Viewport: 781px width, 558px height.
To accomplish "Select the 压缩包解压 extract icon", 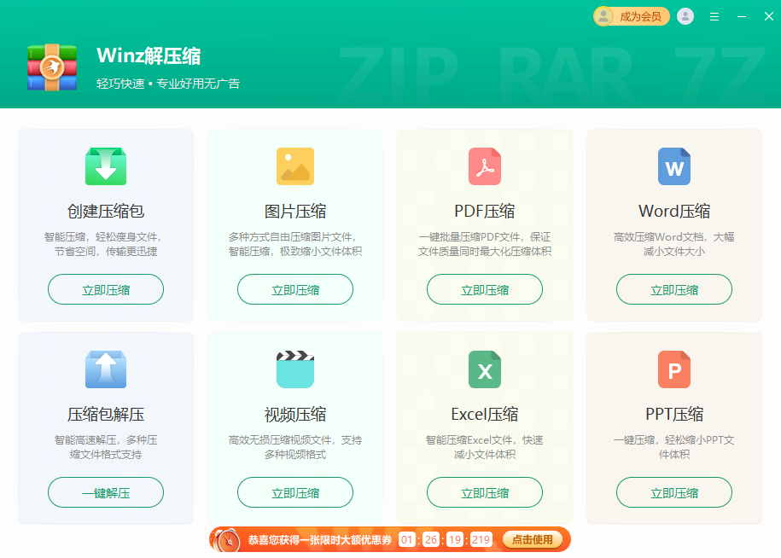I will (x=105, y=369).
